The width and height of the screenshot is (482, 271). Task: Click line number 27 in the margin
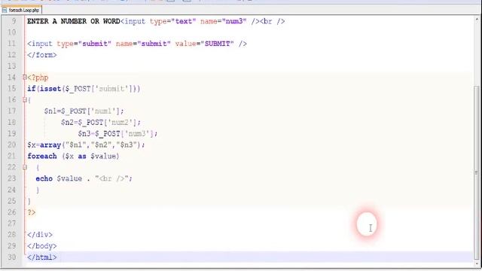pos(12,224)
